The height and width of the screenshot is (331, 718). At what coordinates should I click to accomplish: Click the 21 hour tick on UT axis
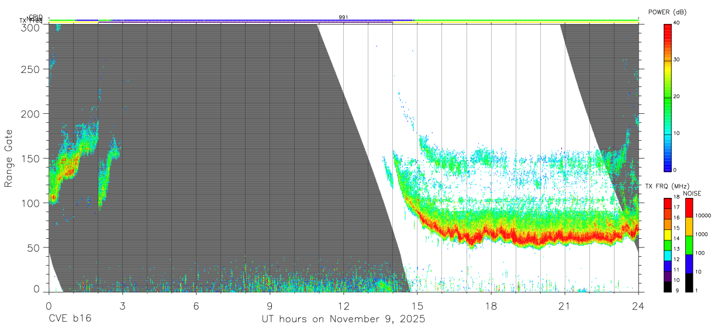click(x=565, y=305)
